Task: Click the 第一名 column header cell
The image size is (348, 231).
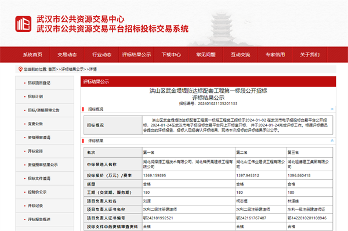Action: tap(188, 153)
